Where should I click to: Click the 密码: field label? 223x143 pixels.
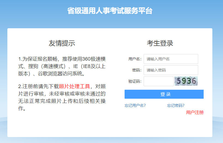(137, 70)
